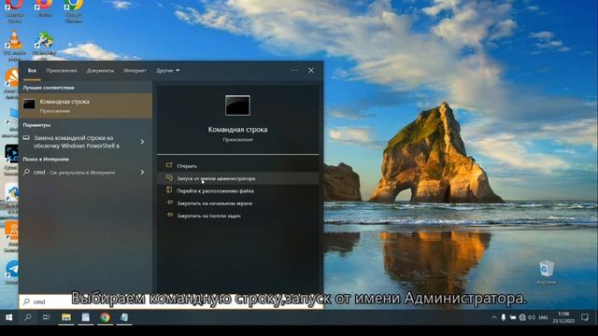This screenshot has width=598, height=336.
Task: Show hidden system tray icons
Action: tap(494, 317)
